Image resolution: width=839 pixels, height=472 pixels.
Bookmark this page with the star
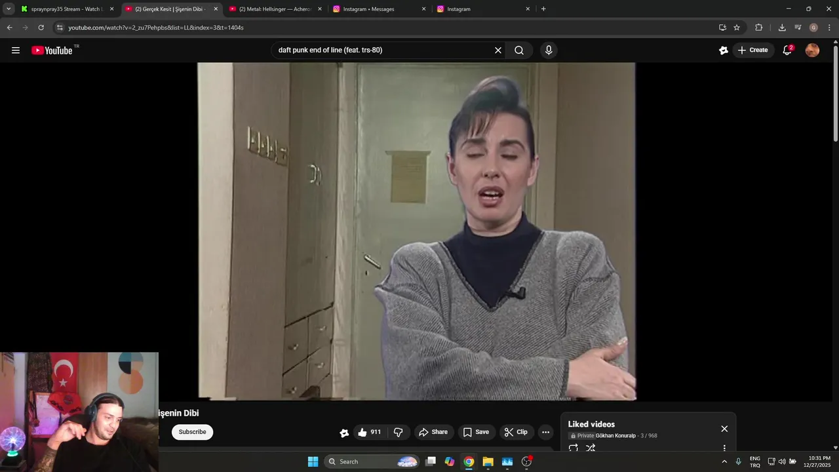coord(737,28)
